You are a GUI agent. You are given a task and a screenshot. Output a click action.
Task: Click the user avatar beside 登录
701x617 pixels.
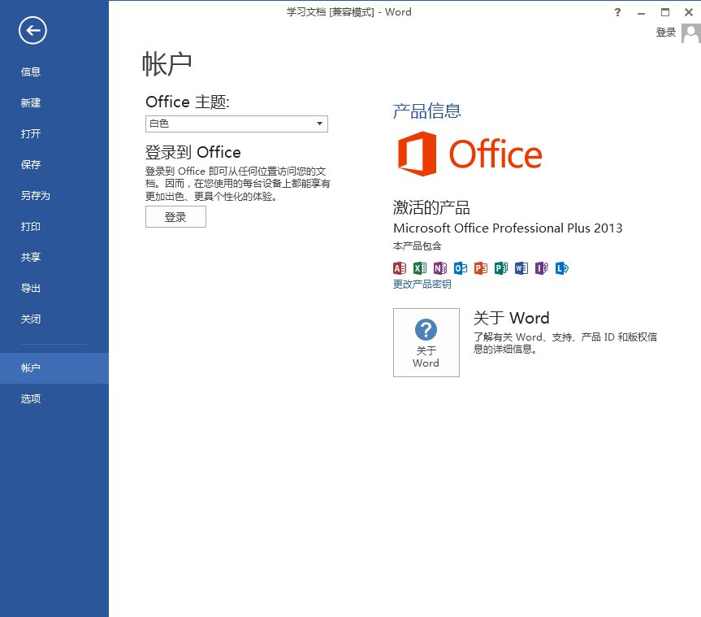(691, 33)
